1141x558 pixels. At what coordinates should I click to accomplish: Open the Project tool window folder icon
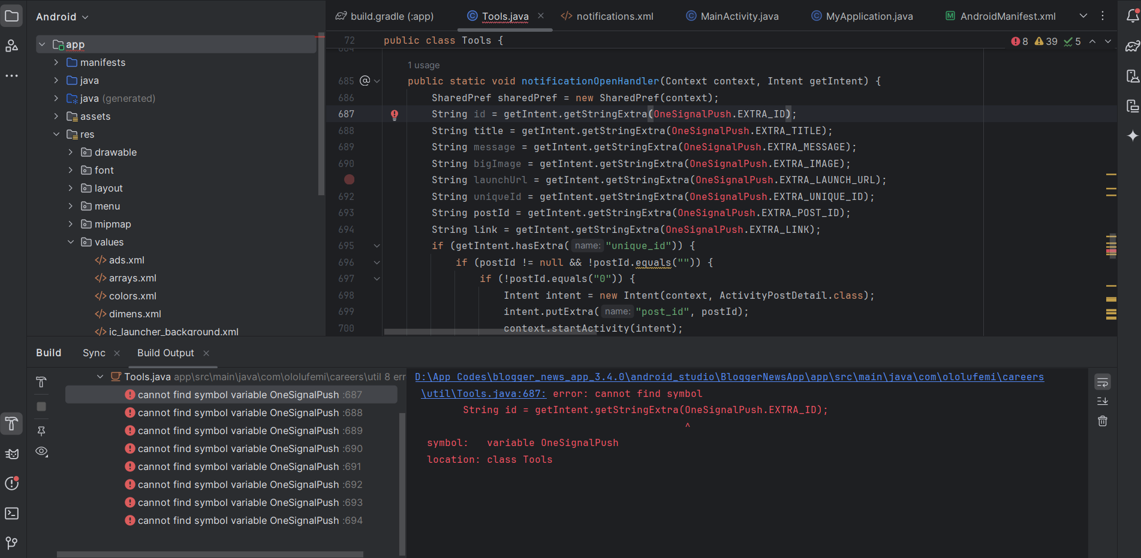pyautogui.click(x=12, y=16)
